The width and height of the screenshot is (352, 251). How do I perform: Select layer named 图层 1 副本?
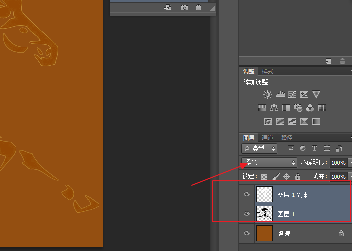pyautogui.click(x=293, y=195)
